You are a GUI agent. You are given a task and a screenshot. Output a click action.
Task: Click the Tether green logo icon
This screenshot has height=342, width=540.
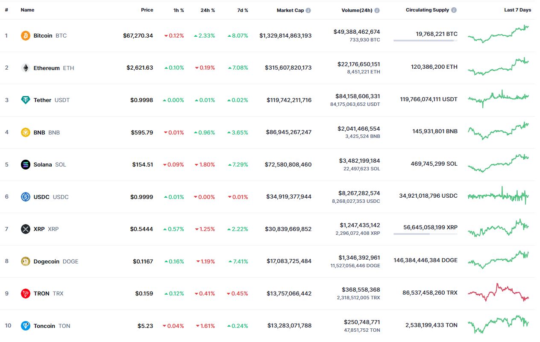(x=26, y=100)
